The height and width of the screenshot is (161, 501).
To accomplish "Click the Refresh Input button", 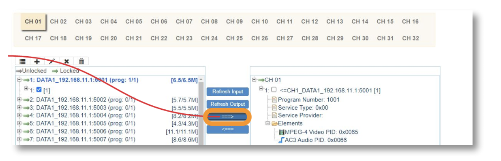I will pos(228,92).
